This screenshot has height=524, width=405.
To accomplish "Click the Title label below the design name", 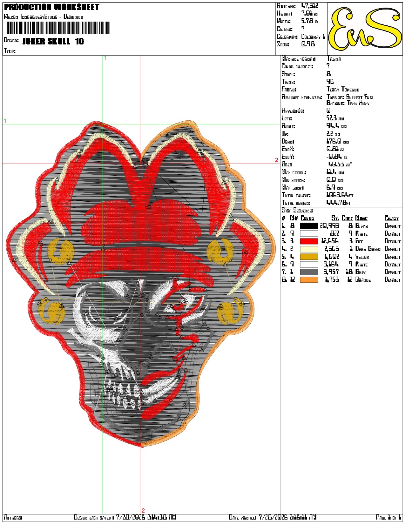I will coord(10,51).
